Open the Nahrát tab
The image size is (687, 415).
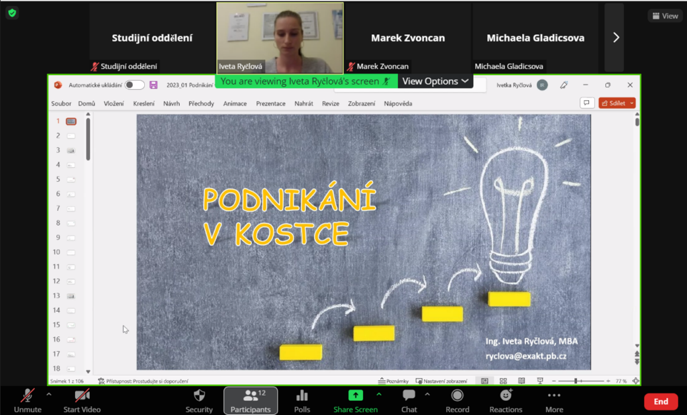point(304,103)
